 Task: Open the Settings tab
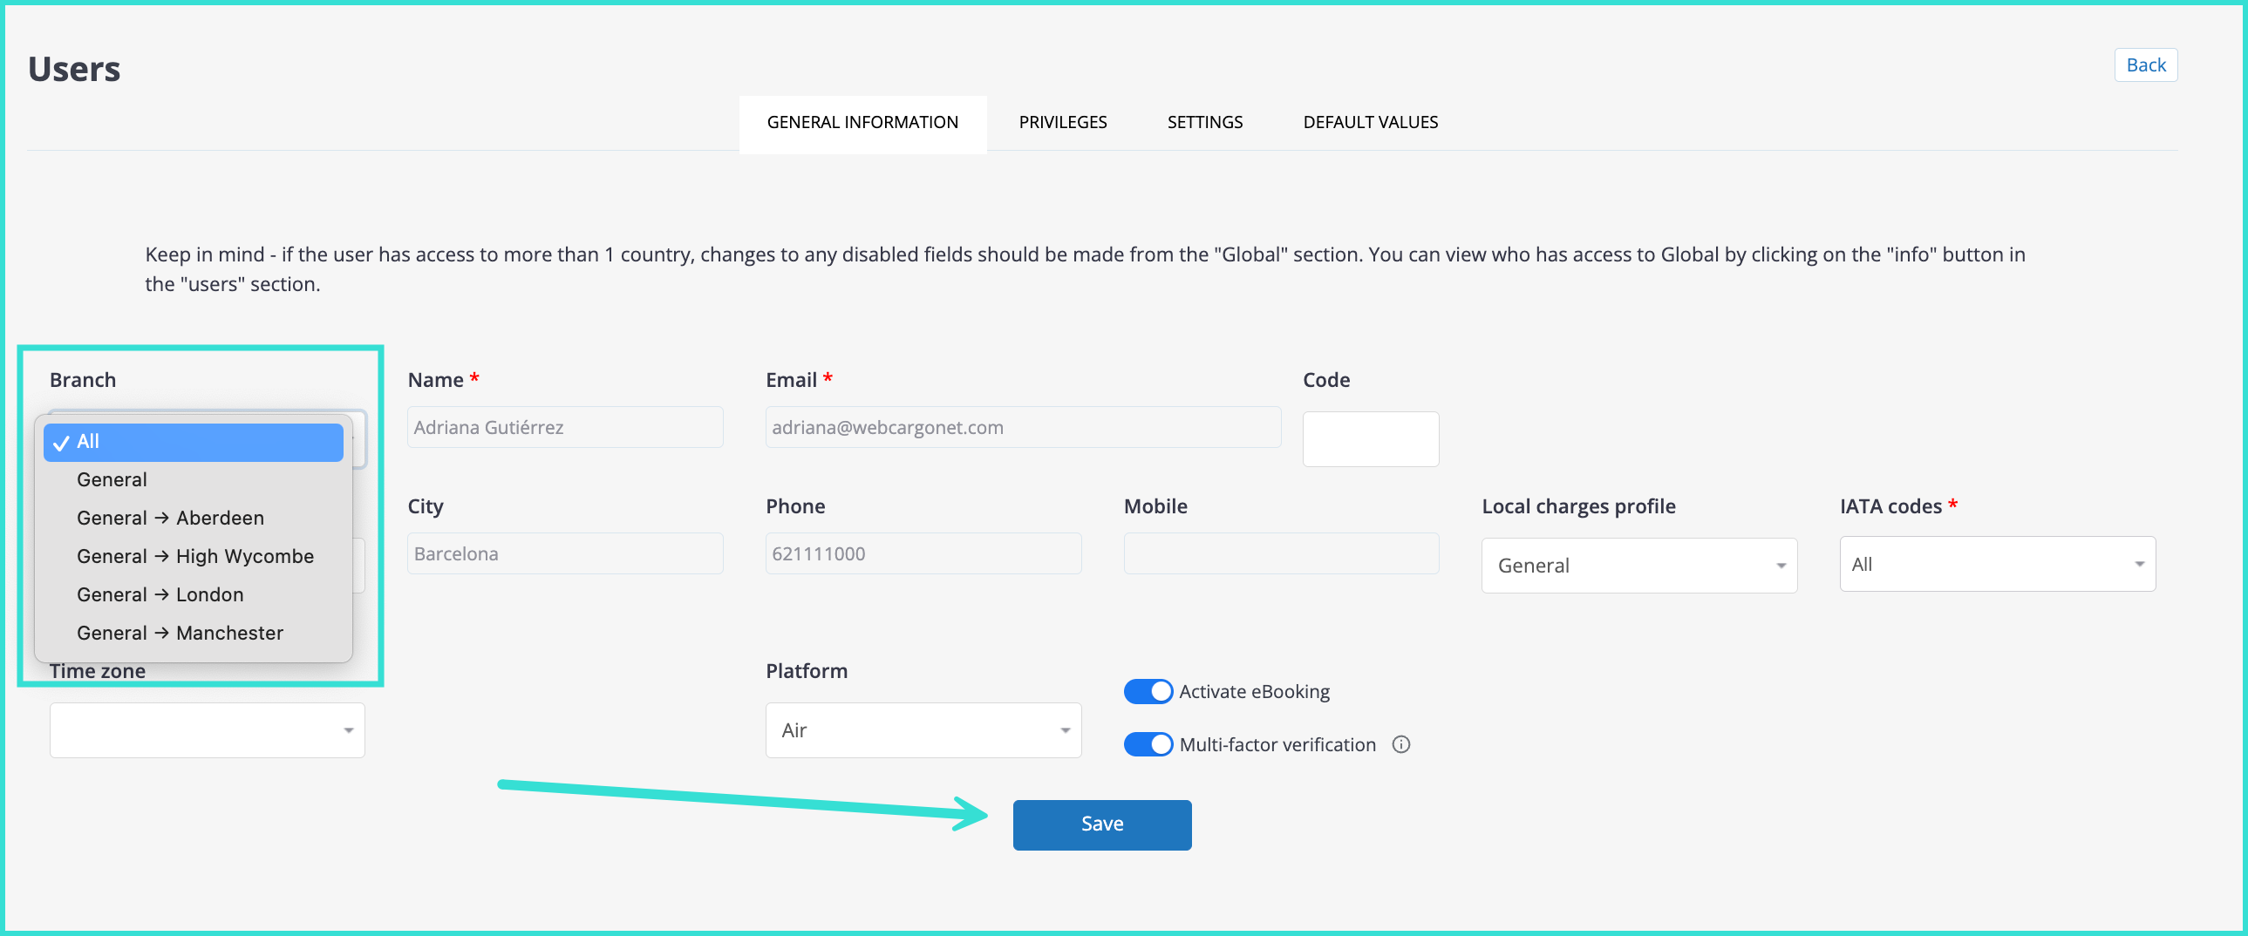[1204, 122]
